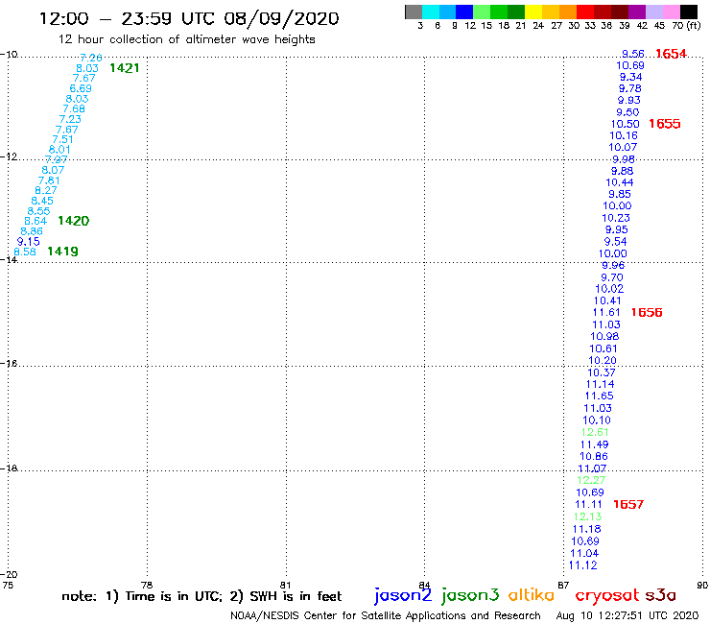Viewport: 710px width, 624px height.
Task: Click the wave height value 9.70
Action: (x=612, y=277)
